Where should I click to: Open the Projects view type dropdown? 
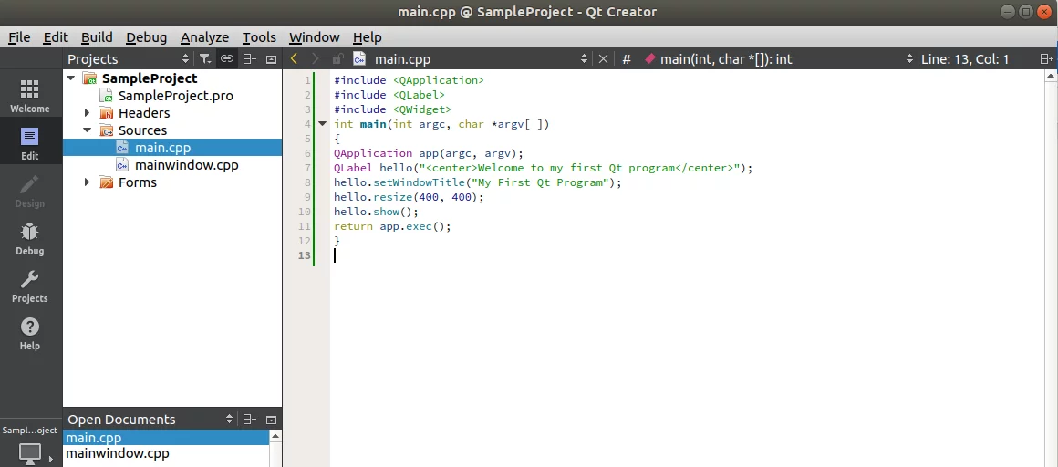point(185,59)
